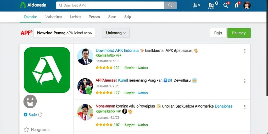Click the gray smiley face icon
268x134 pixels.
[x=30, y=102]
